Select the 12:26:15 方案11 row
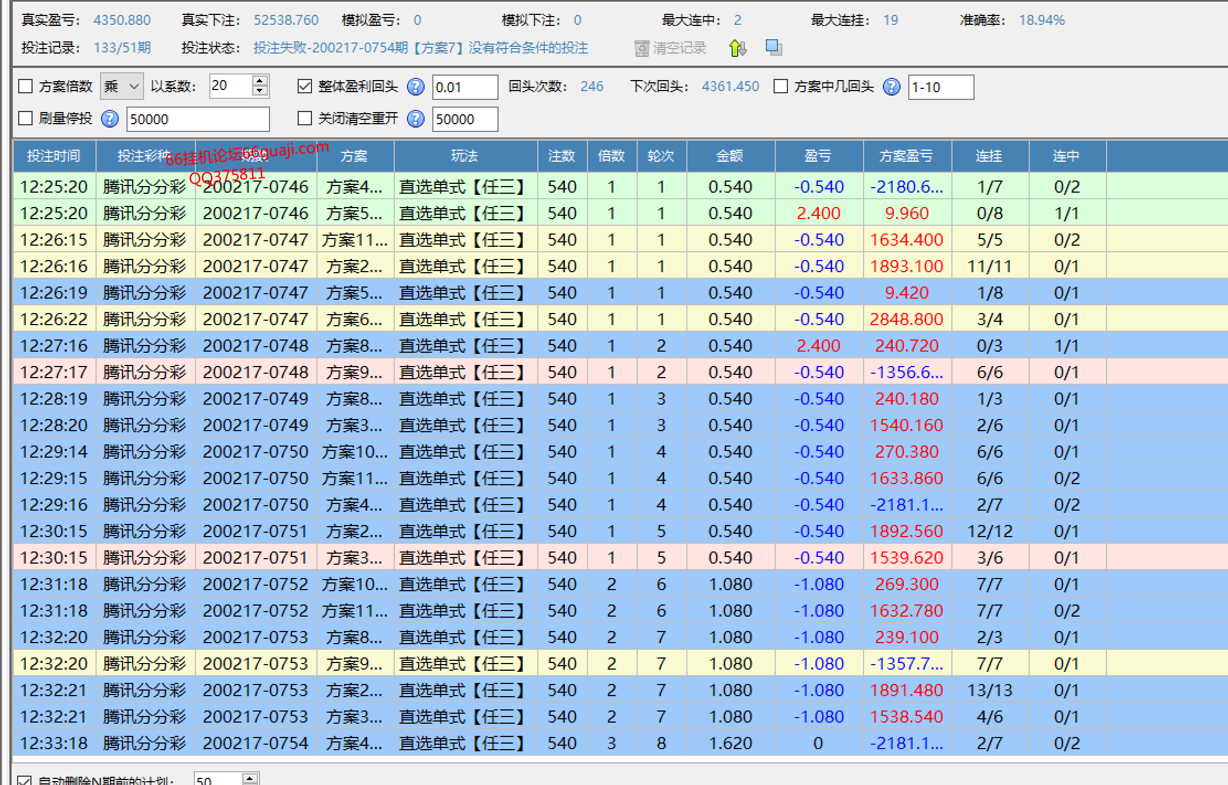The height and width of the screenshot is (785, 1228). tap(620, 240)
